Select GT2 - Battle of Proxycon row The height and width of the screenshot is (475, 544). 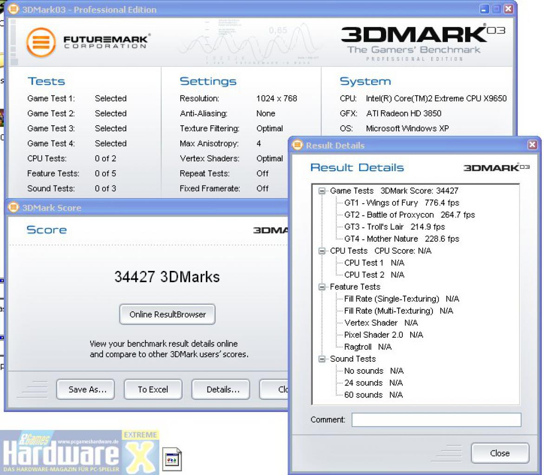click(409, 215)
